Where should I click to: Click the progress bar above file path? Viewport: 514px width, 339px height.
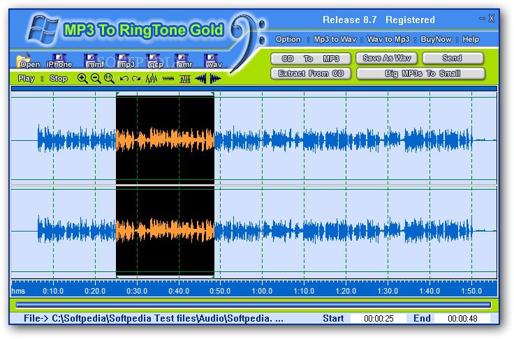coord(253,306)
